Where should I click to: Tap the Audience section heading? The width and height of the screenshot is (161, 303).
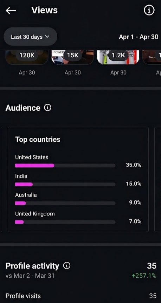[x=23, y=108]
